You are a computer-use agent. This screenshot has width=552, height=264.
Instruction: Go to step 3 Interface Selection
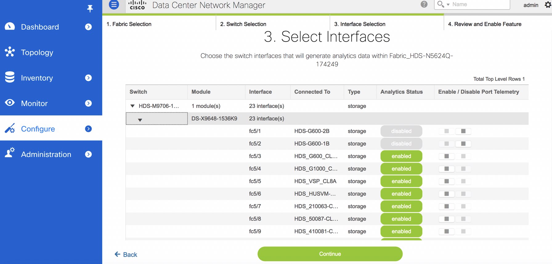coord(360,24)
